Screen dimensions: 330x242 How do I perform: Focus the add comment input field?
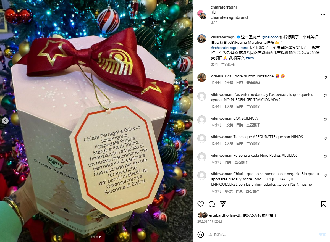[261, 235]
